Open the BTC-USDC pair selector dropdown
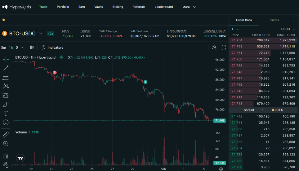299x171 pixels. [40, 34]
